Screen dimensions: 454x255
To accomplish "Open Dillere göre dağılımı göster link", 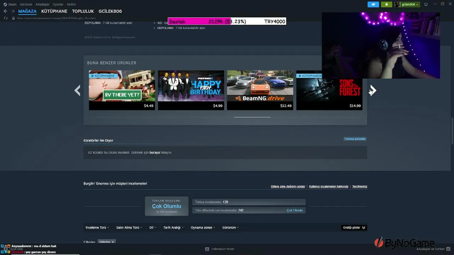I will pyautogui.click(x=288, y=187).
